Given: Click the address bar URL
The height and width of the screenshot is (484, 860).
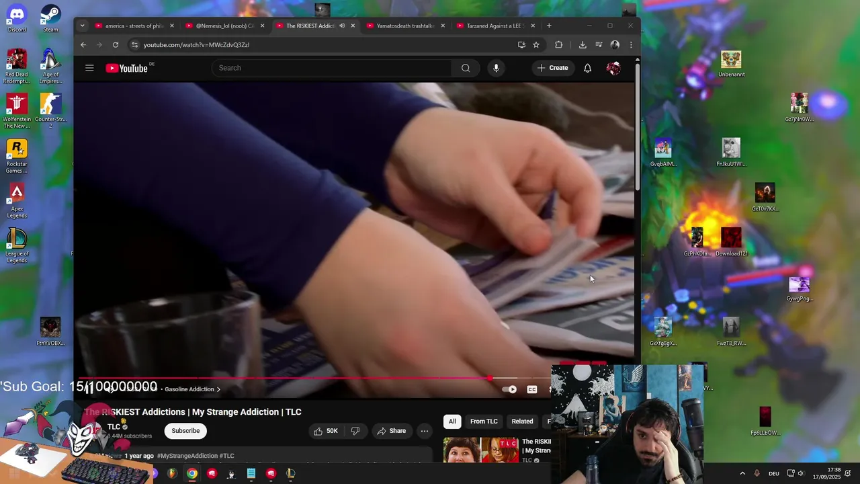Looking at the screenshot, I should [196, 45].
